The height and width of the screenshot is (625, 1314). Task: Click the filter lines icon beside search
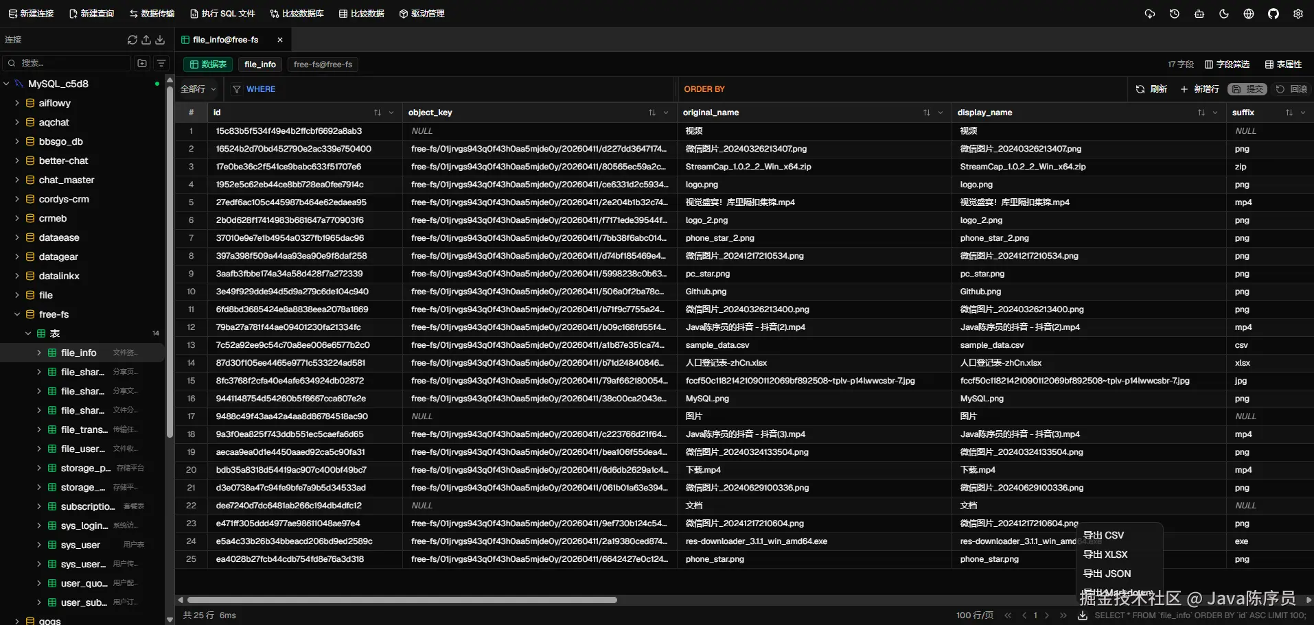point(161,63)
